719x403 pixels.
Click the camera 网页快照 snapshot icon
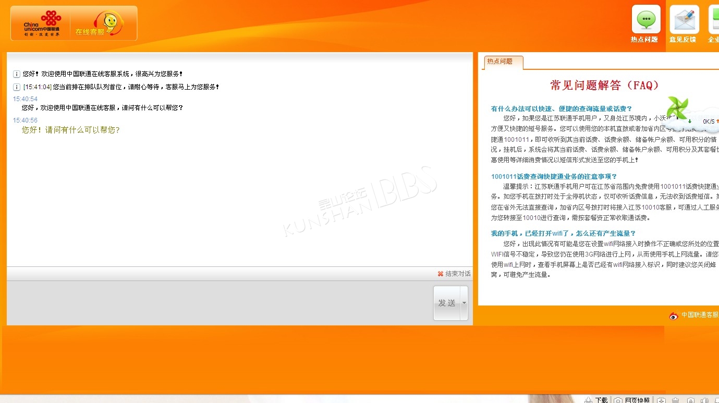click(618, 400)
